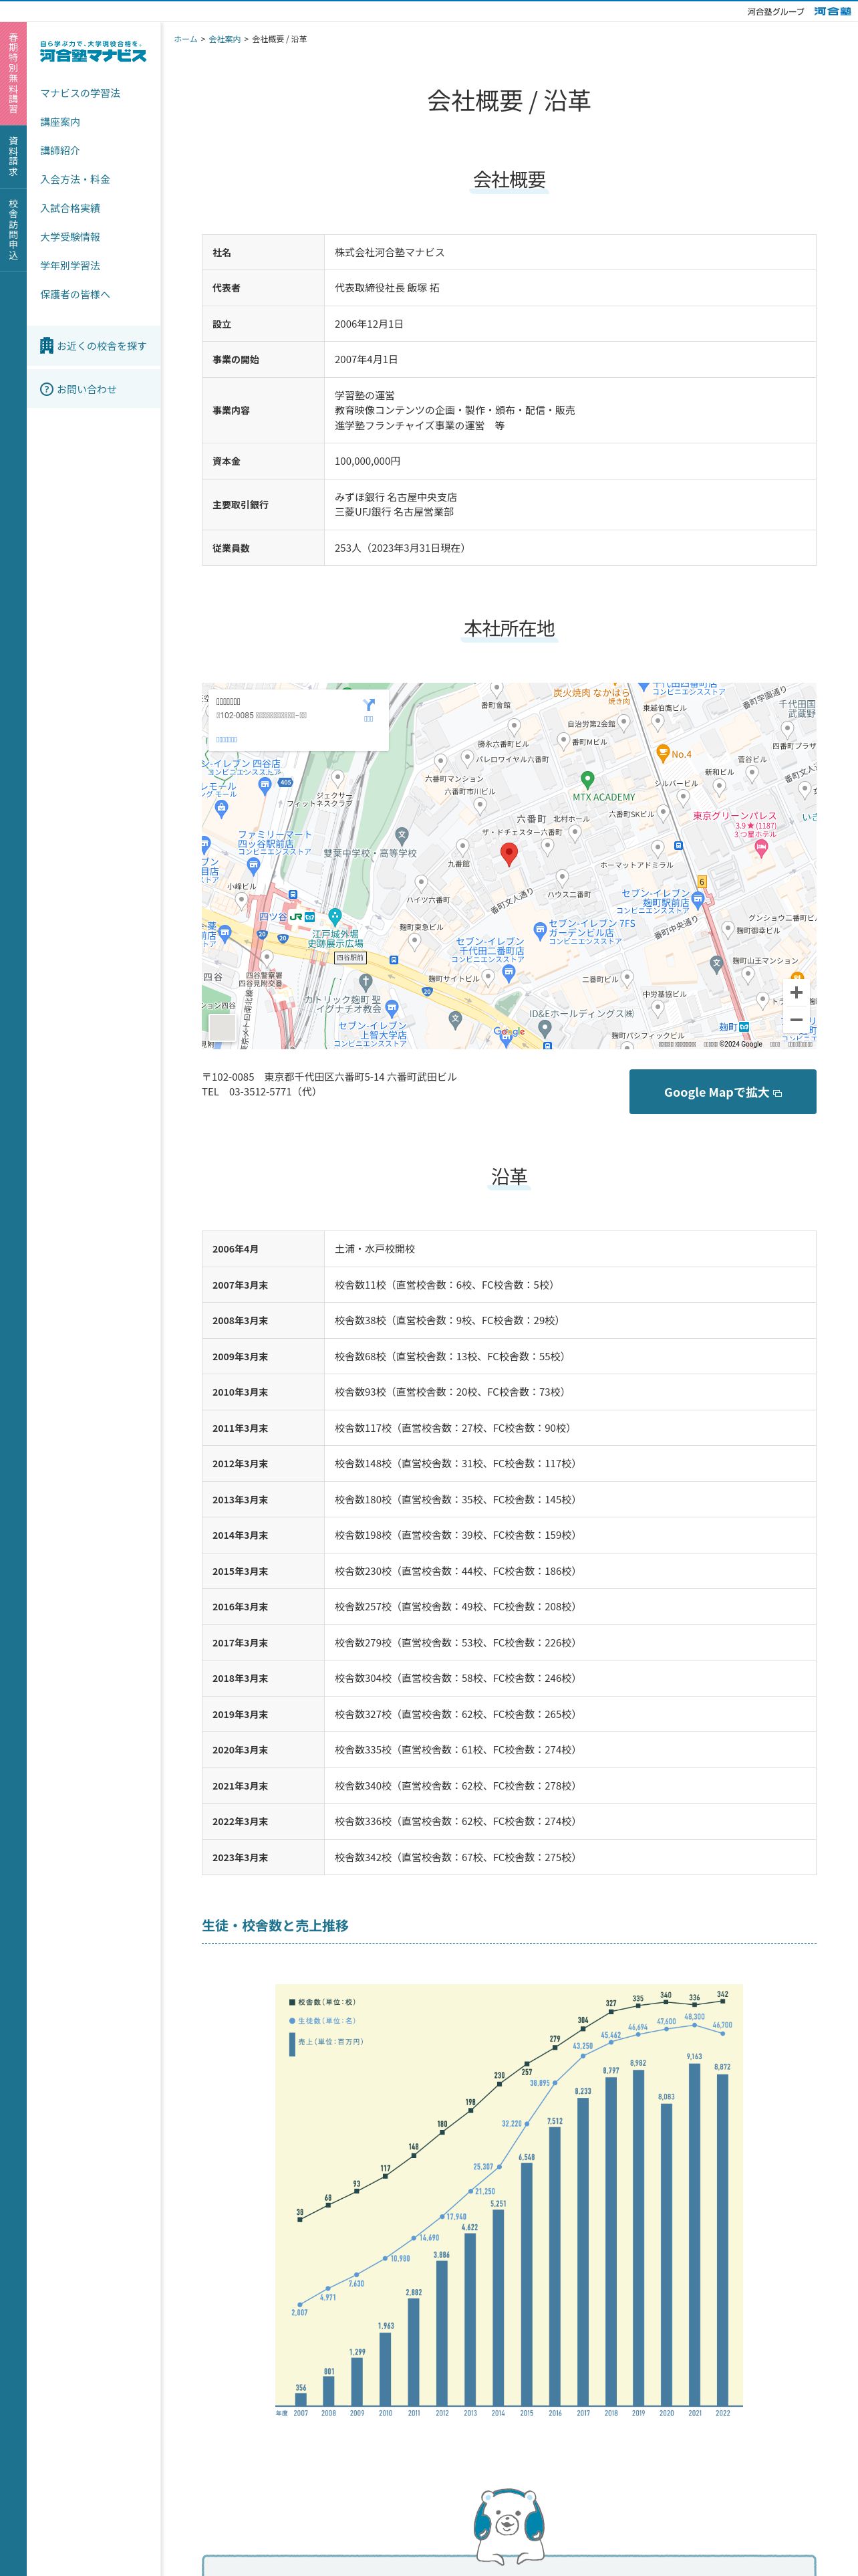Open 大学受験情報 menu item
Viewport: 858px width, 2576px height.
click(70, 237)
